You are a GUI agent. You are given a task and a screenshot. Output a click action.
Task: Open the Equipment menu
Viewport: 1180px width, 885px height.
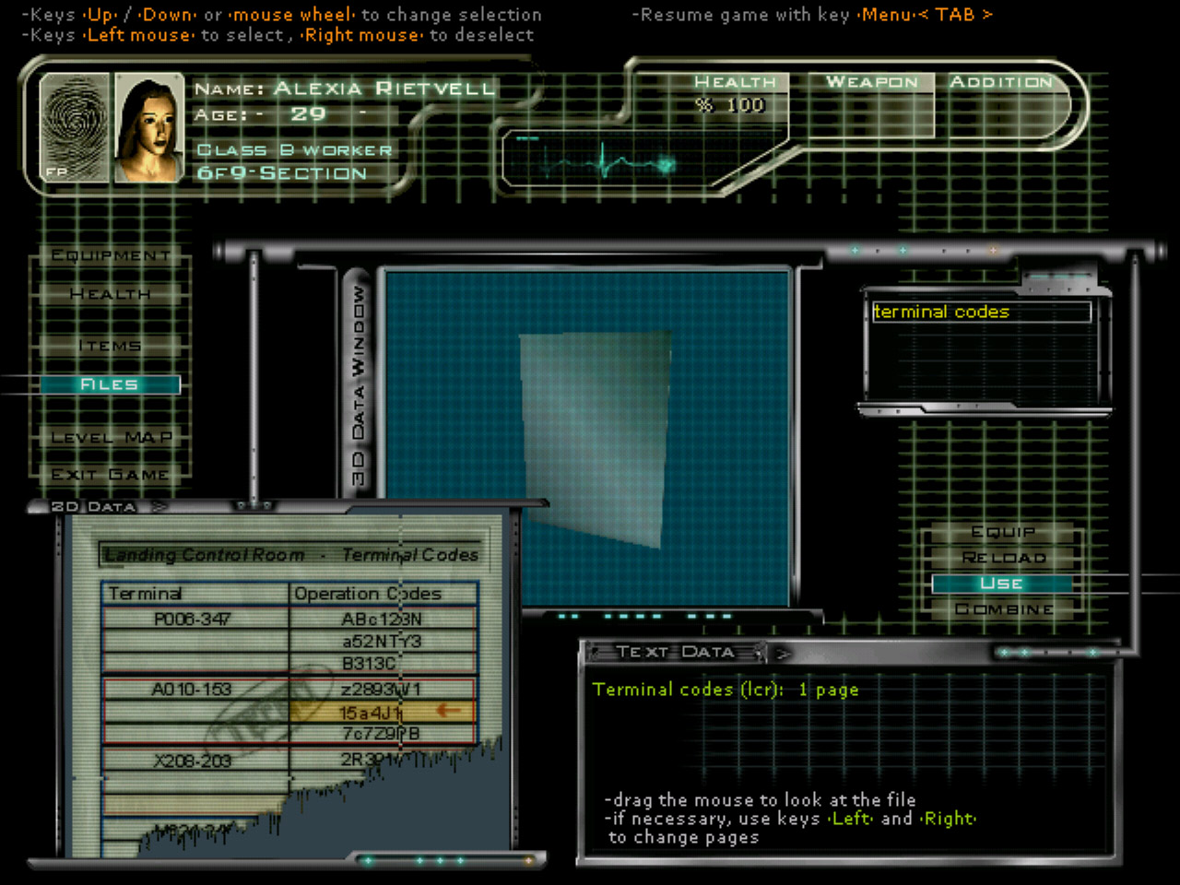pos(111,255)
